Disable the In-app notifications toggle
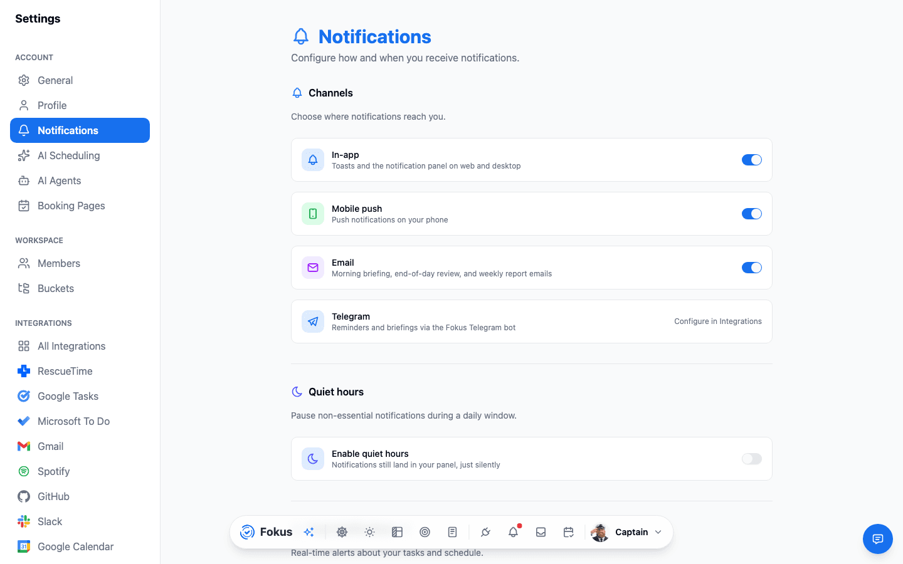Image resolution: width=903 pixels, height=564 pixels. [752, 160]
